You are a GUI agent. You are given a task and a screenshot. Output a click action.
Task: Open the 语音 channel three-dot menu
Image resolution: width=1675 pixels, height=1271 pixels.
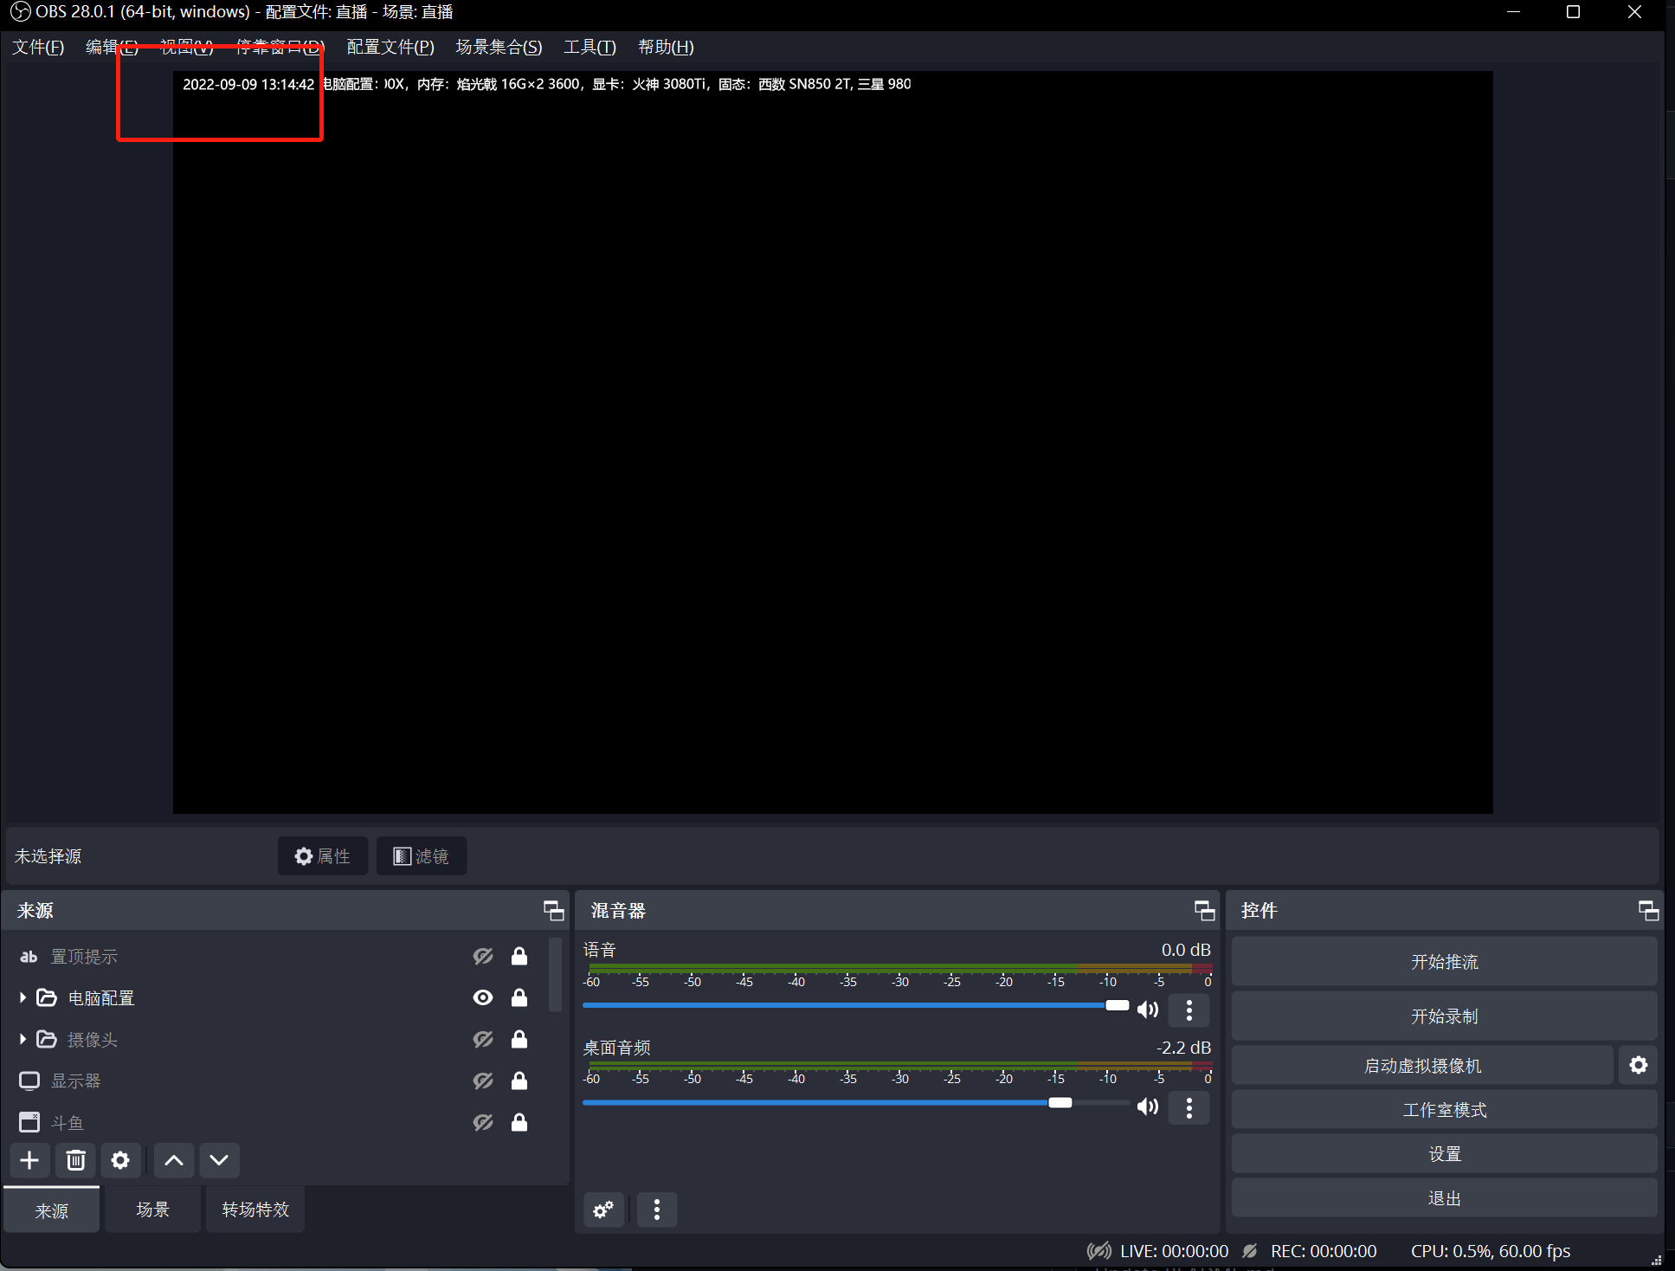pyautogui.click(x=1189, y=1010)
